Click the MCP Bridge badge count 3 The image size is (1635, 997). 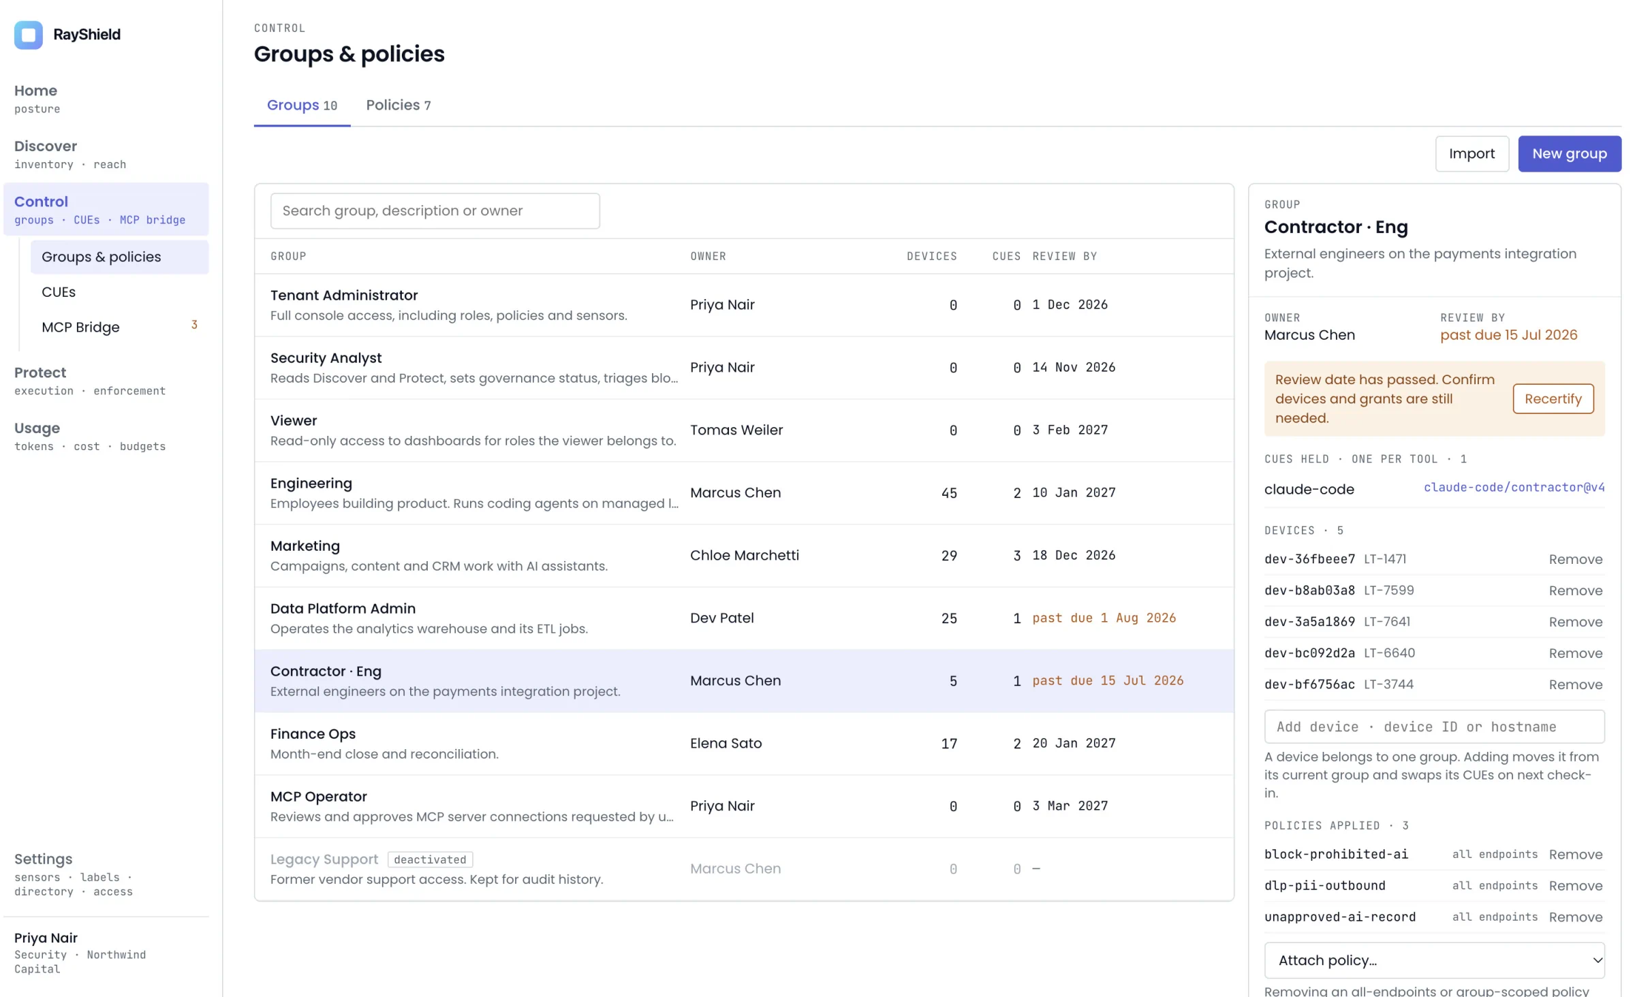(x=194, y=325)
